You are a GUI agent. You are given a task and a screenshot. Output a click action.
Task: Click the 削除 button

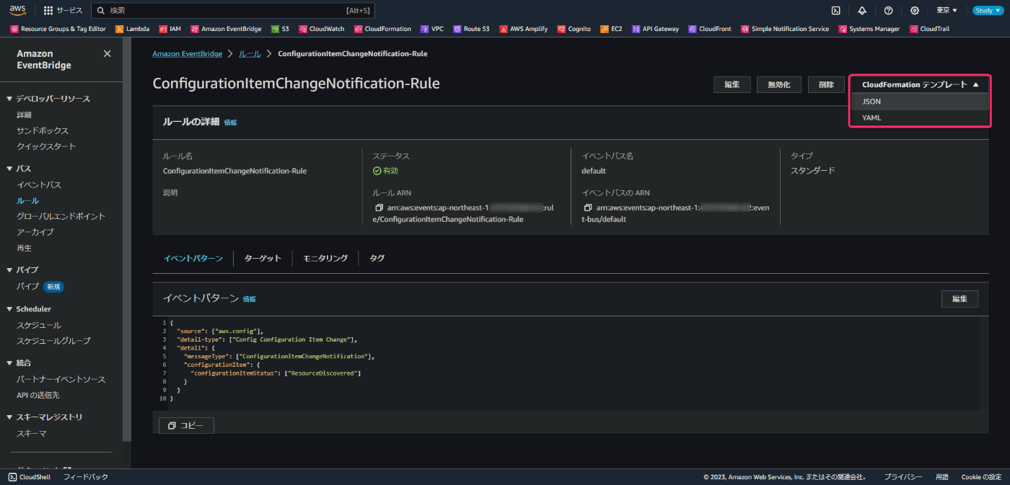(826, 84)
